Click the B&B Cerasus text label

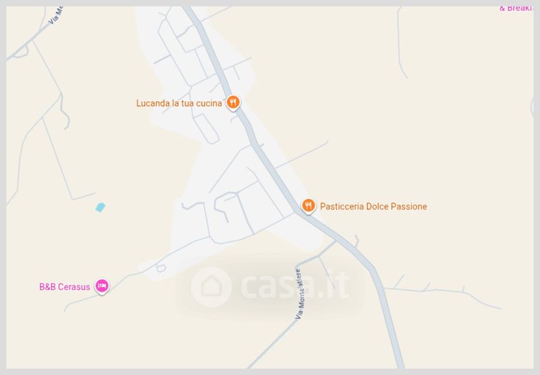tap(65, 287)
